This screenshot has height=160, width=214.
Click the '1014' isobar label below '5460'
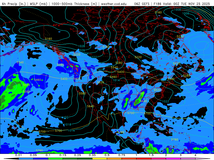click(116, 80)
